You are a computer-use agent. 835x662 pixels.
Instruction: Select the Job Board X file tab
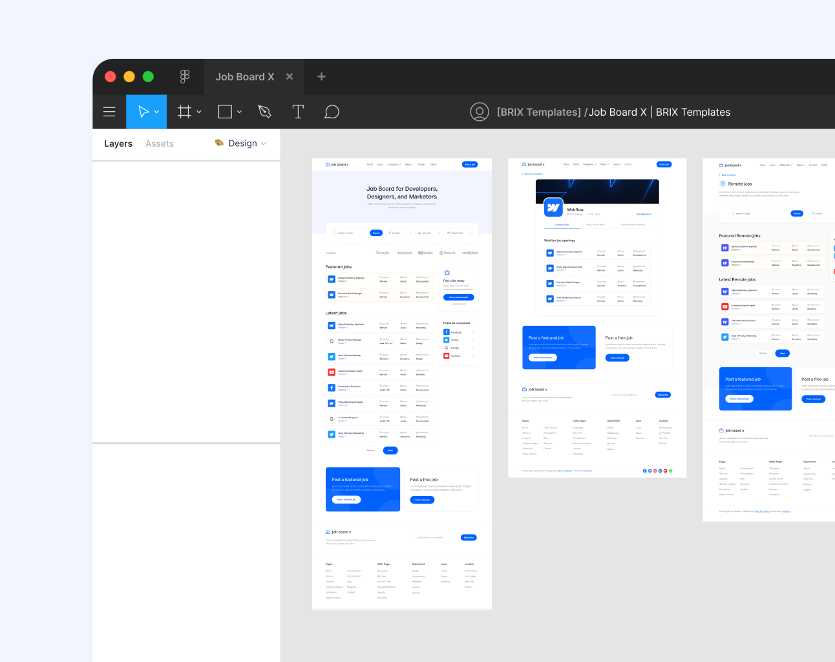point(245,76)
